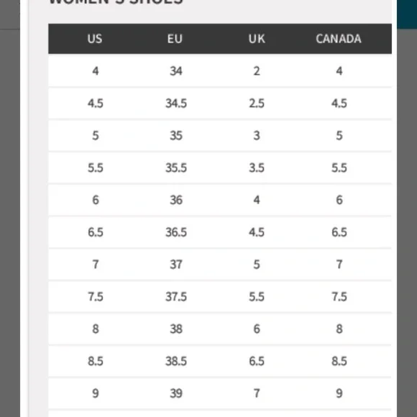This screenshot has height=417, width=417.
Task: Click the UK column header
Action: pyautogui.click(x=257, y=39)
